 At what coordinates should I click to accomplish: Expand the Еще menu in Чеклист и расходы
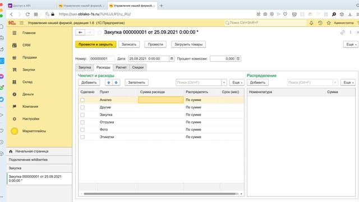point(237,82)
